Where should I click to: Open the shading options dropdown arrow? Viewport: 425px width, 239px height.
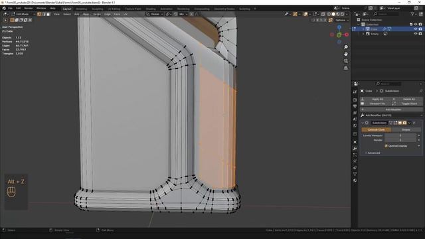point(347,14)
